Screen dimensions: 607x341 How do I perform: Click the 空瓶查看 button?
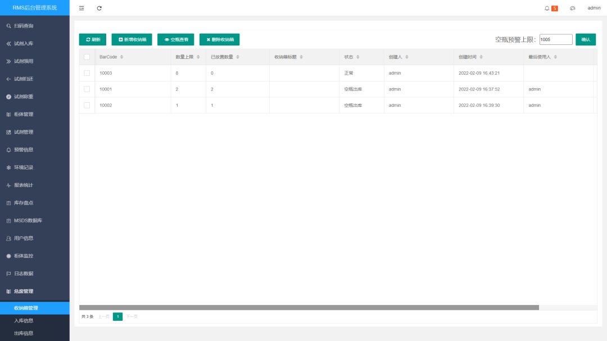pyautogui.click(x=176, y=39)
